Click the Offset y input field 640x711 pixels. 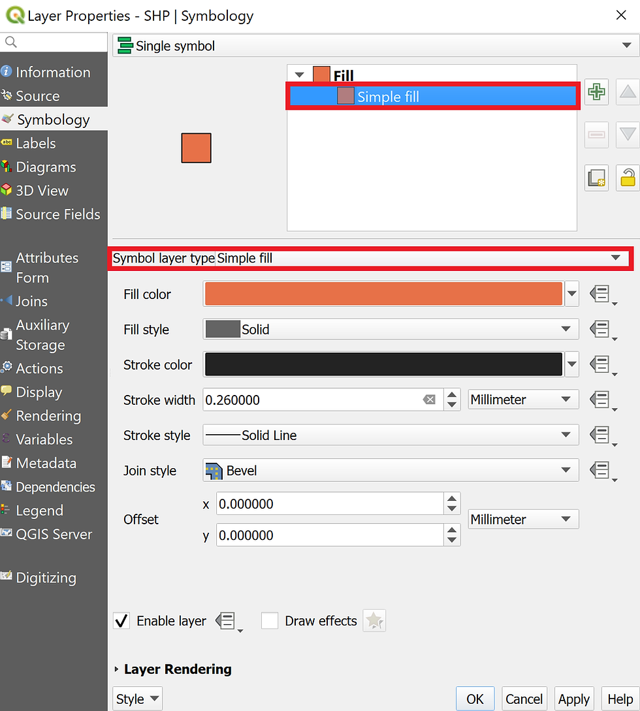coord(330,535)
